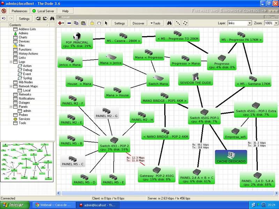Click the binoculars find icon in the map toolbar

click(169, 23)
